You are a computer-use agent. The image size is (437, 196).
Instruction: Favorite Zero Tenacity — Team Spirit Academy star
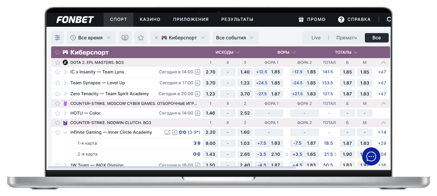(57, 94)
